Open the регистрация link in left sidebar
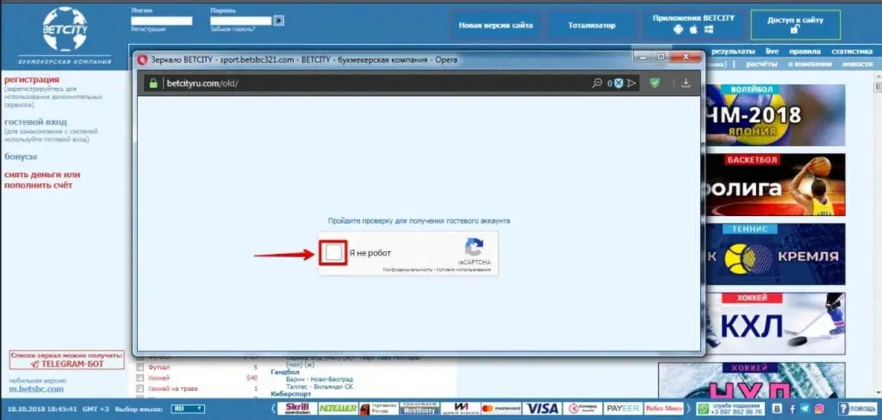 (x=32, y=80)
